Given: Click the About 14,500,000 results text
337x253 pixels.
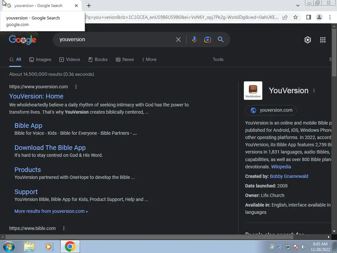Looking at the screenshot, I should [x=52, y=74].
